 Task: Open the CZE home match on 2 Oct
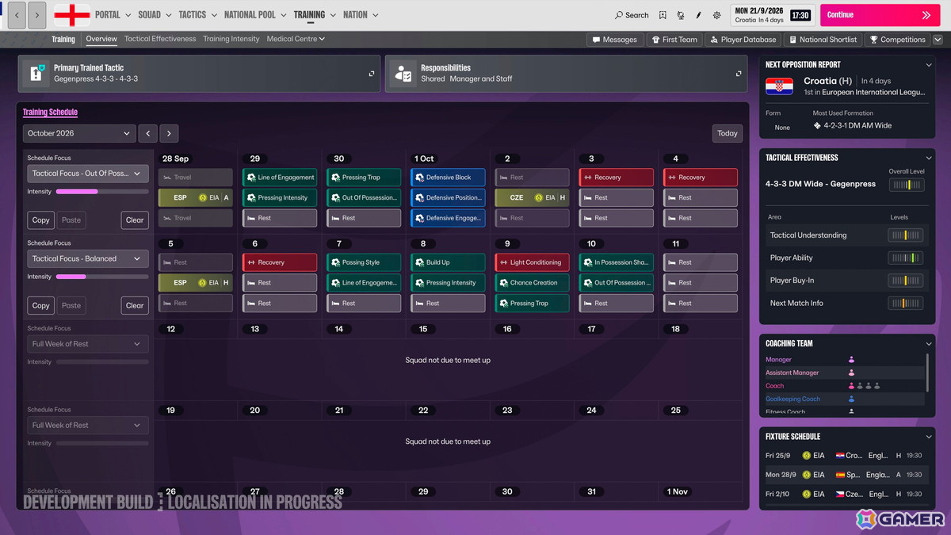coord(532,197)
